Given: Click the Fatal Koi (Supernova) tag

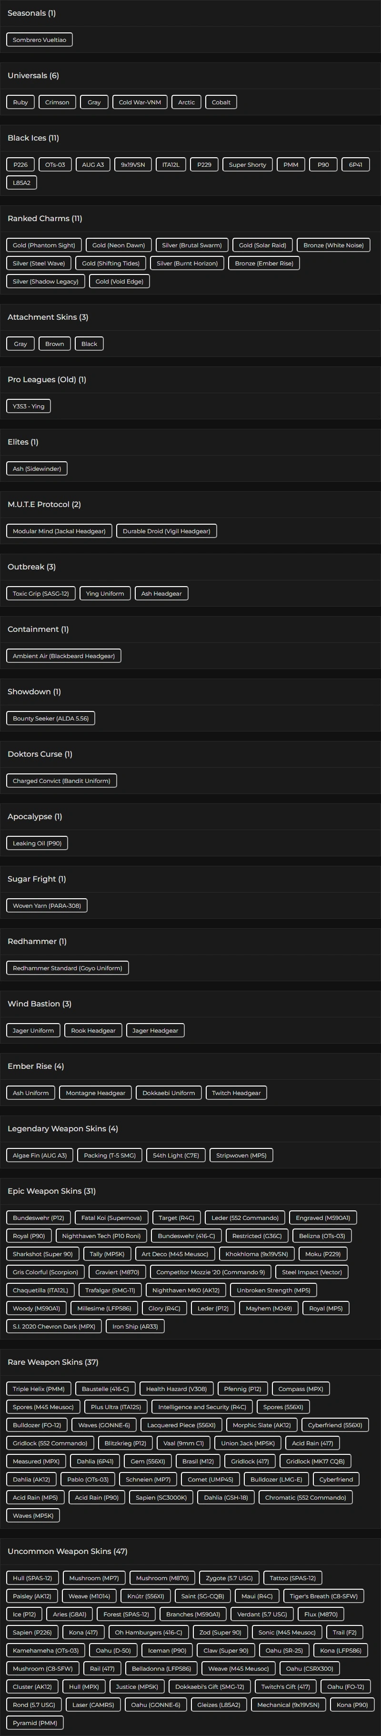Looking at the screenshot, I should (x=111, y=1218).
